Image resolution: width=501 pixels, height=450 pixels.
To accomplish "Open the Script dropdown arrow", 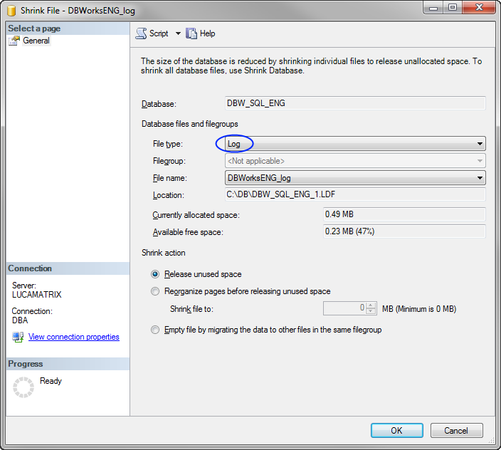I will point(178,33).
